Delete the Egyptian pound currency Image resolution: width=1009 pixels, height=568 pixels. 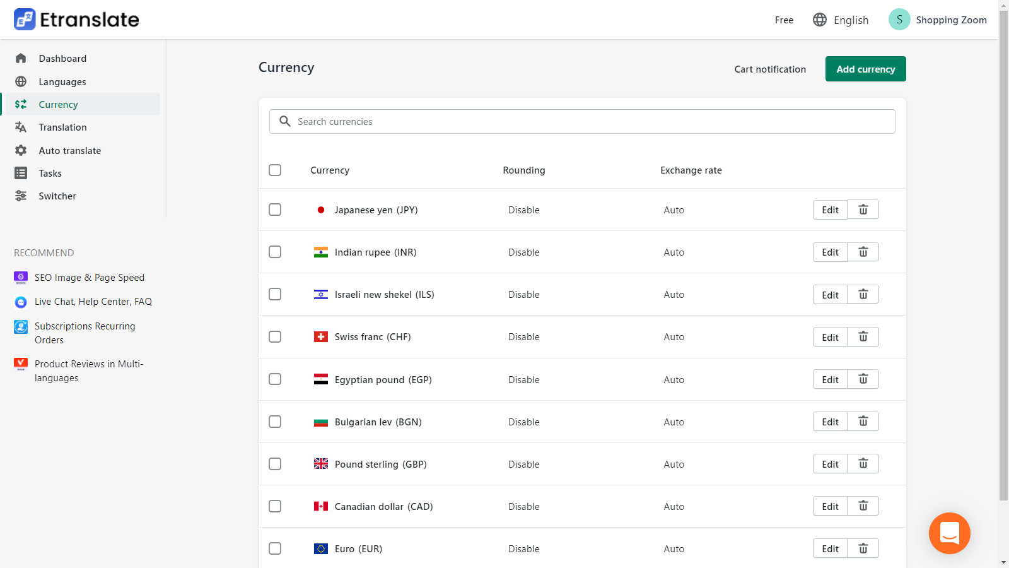[863, 379]
